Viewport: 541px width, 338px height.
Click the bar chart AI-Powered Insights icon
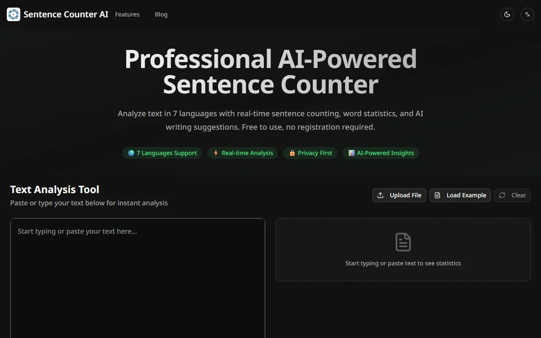pos(351,153)
